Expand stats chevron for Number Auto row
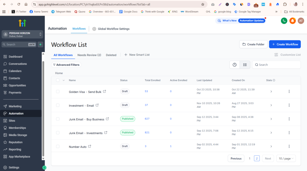Viewport: 307px width, 171px height. point(271,146)
